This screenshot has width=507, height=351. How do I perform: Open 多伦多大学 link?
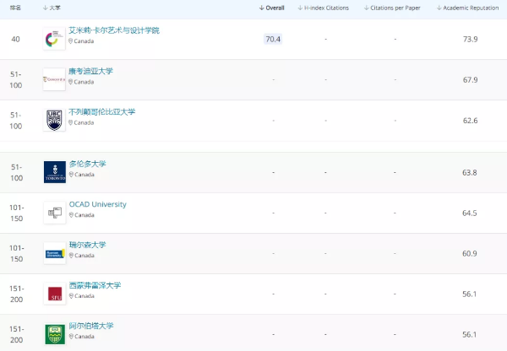tap(88, 164)
